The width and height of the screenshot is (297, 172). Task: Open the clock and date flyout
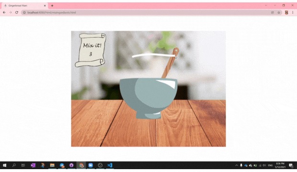click(280, 165)
